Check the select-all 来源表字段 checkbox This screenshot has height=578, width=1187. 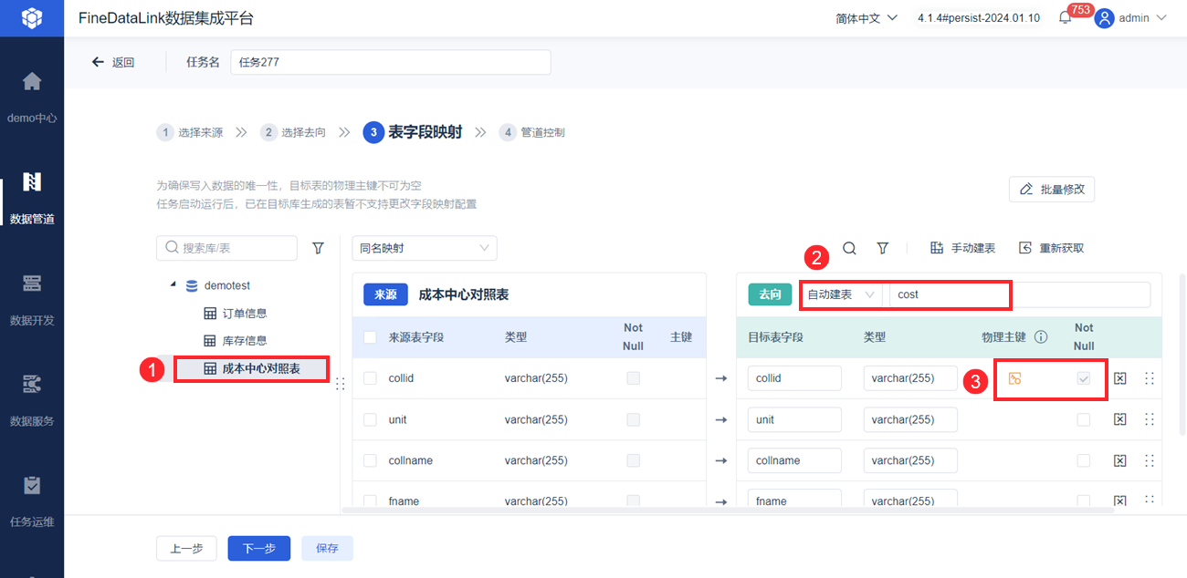[370, 337]
